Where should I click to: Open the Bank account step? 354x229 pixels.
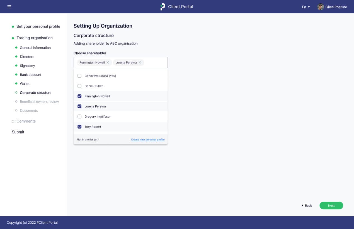31,75
